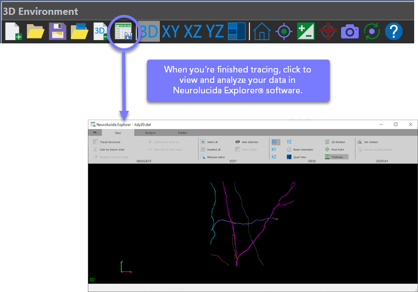
Task: Select XY in Explorer's View group
Action: click(274, 149)
